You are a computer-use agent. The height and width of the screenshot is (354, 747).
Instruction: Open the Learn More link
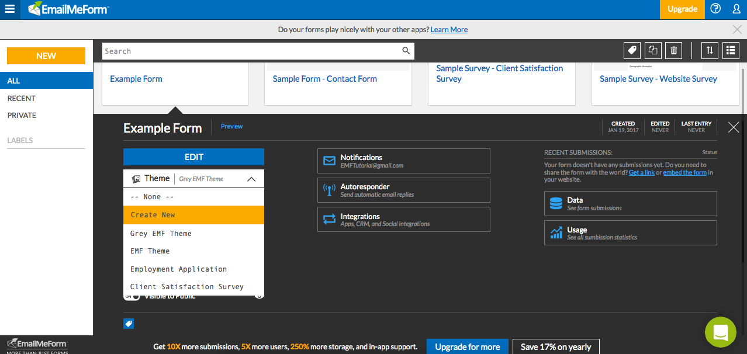(449, 30)
